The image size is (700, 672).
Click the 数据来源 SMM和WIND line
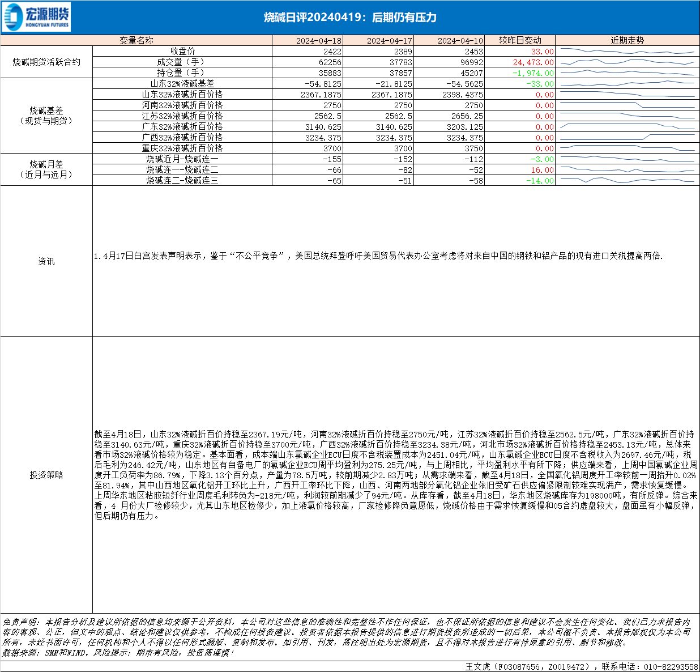118,653
